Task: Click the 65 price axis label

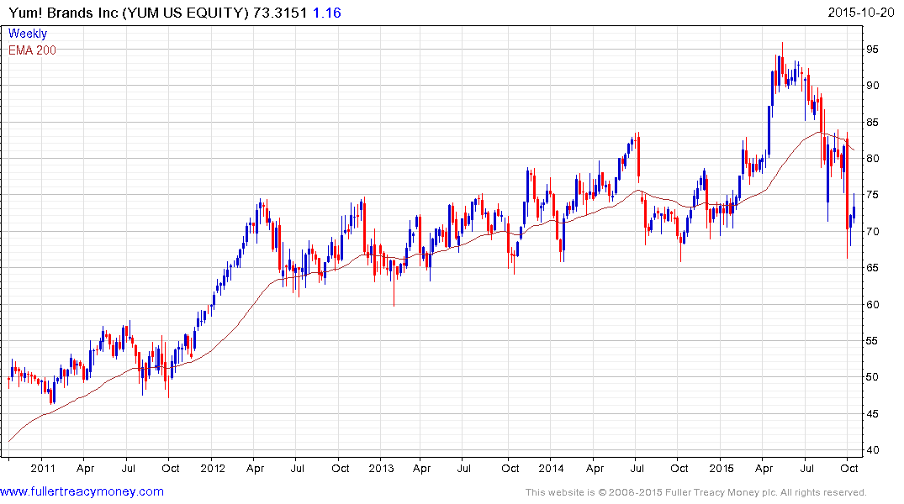Action: click(x=872, y=268)
